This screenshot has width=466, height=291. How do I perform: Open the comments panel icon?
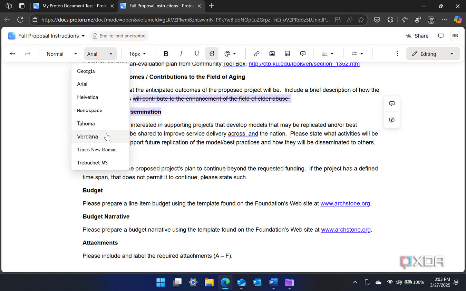coord(441,36)
